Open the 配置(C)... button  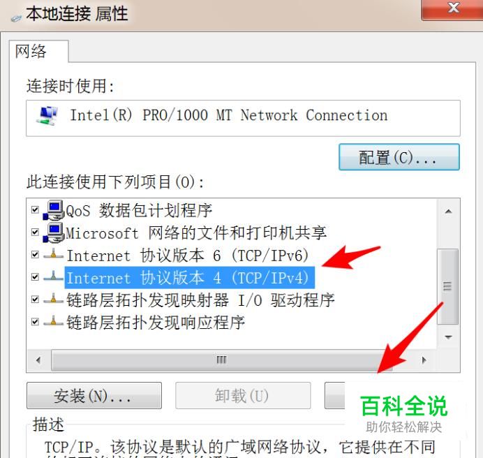[399, 157]
